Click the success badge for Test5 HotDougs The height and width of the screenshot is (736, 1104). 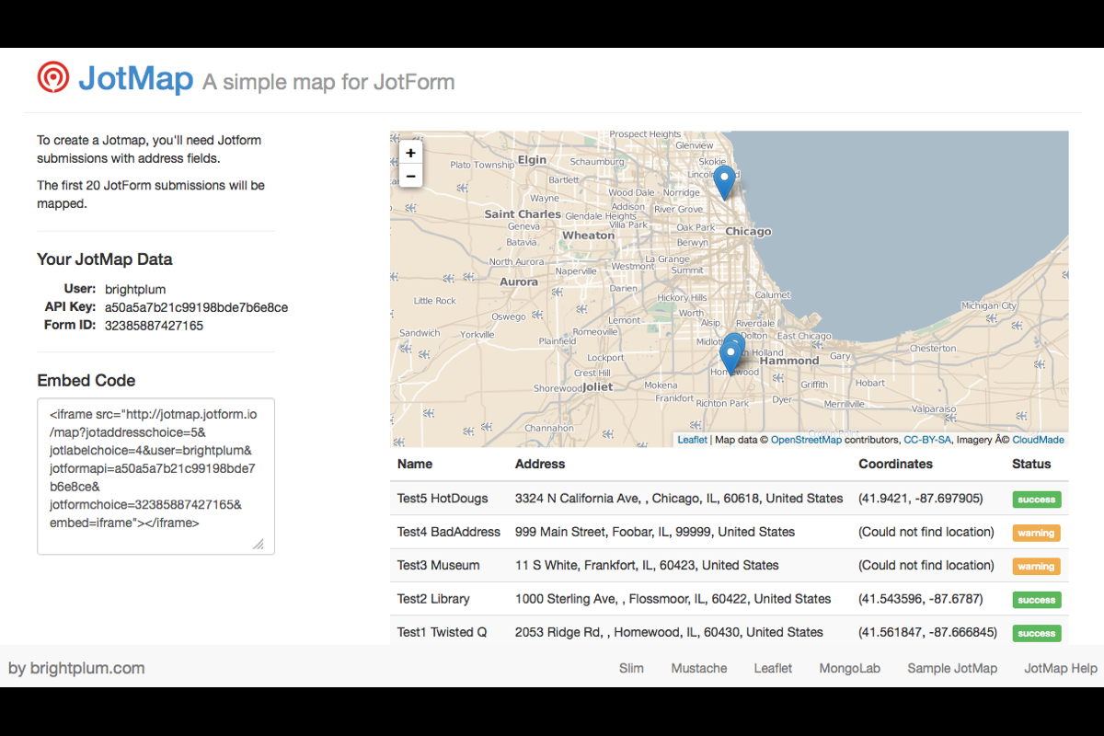(x=1036, y=499)
